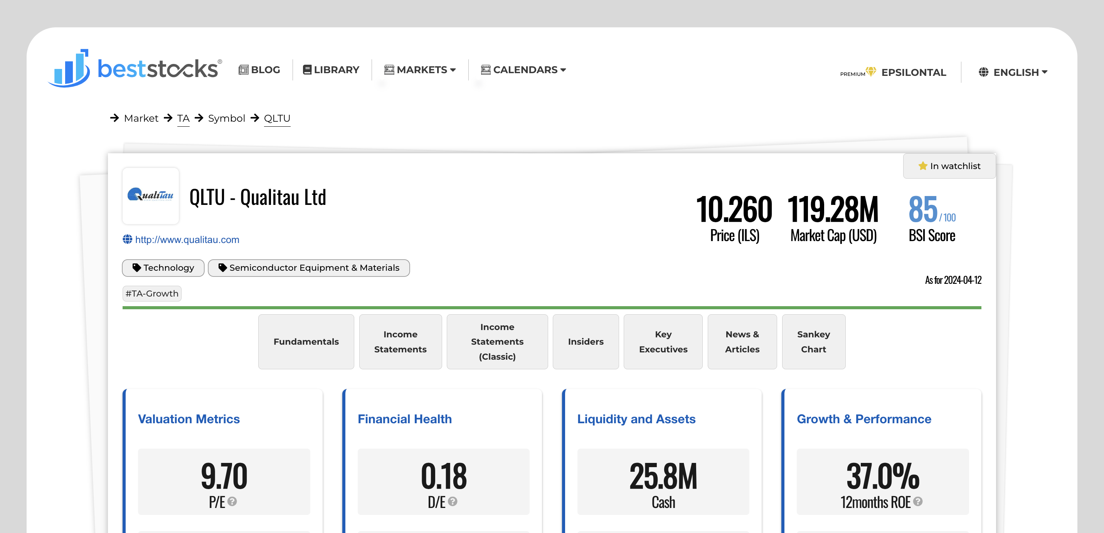Click the 9.70 P/E card
This screenshot has width=1104, height=533.
pyautogui.click(x=224, y=482)
